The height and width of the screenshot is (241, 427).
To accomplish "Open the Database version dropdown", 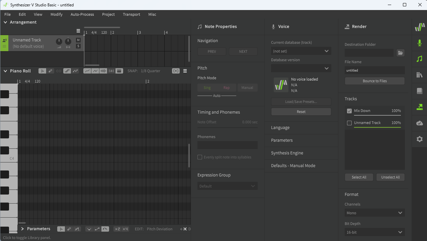I will click(301, 68).
